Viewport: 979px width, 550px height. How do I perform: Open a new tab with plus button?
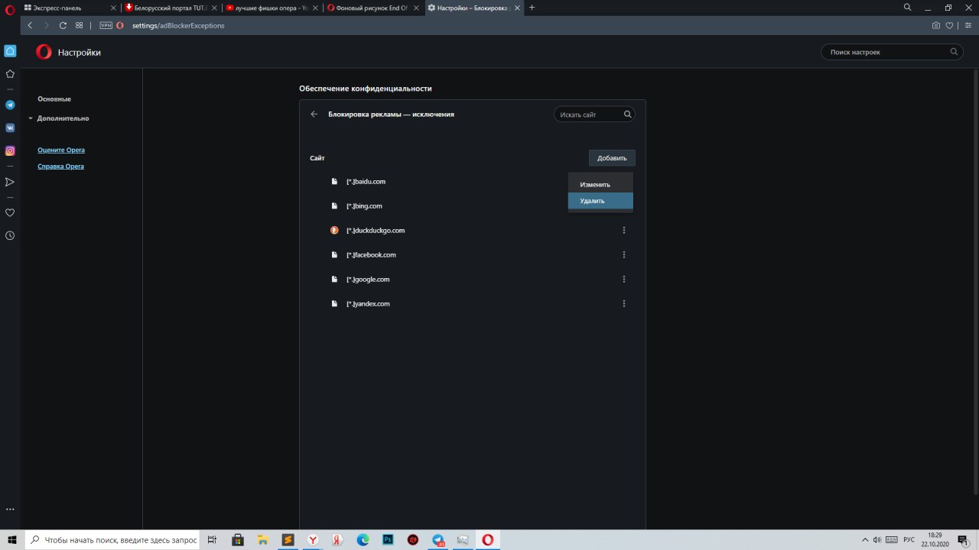click(532, 8)
